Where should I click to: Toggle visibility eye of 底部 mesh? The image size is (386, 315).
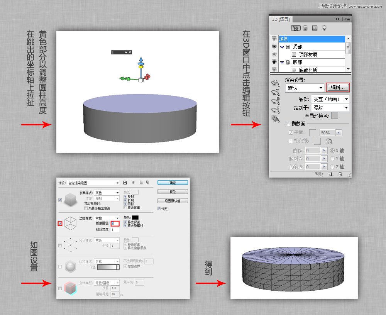click(274, 62)
